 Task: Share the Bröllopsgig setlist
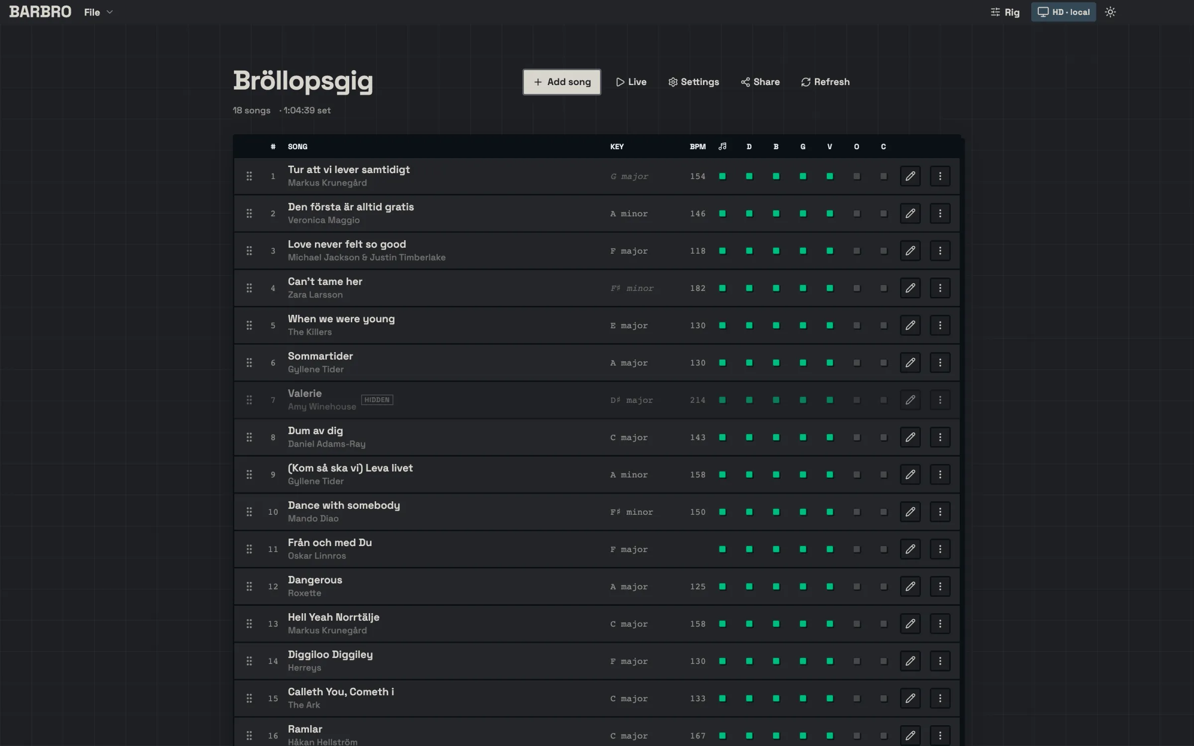pyautogui.click(x=760, y=82)
